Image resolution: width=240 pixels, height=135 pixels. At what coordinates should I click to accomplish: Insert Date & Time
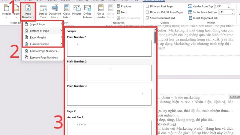43,12
